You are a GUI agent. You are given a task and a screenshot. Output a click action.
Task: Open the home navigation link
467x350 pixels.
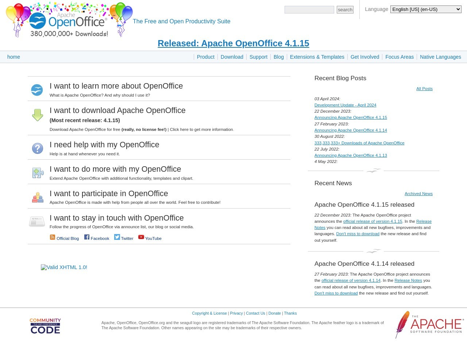pos(13,57)
